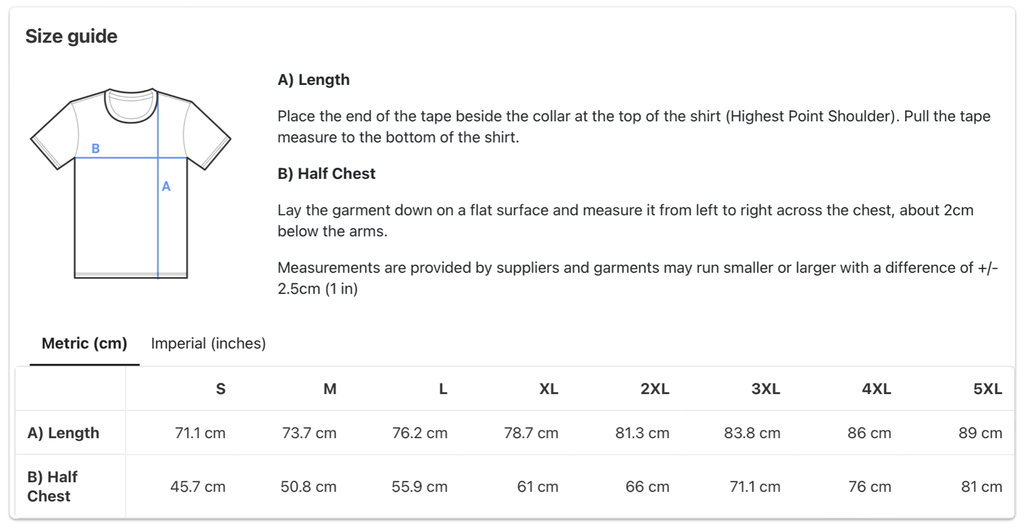Click the 76.2 cm length cell for L

pos(420,433)
